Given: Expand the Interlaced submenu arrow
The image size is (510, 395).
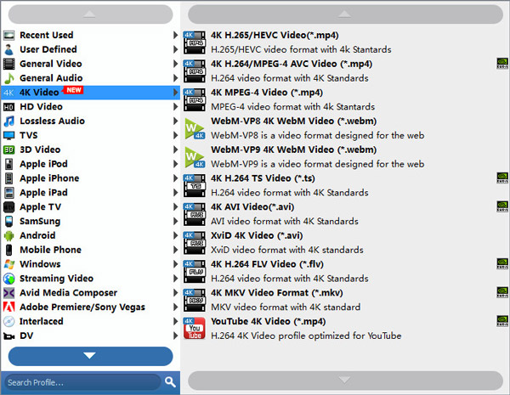Looking at the screenshot, I should (x=176, y=321).
